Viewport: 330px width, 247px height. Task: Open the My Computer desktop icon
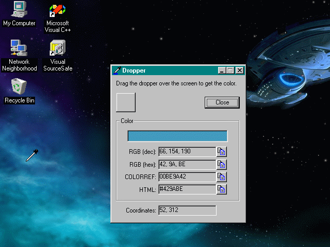[19, 9]
